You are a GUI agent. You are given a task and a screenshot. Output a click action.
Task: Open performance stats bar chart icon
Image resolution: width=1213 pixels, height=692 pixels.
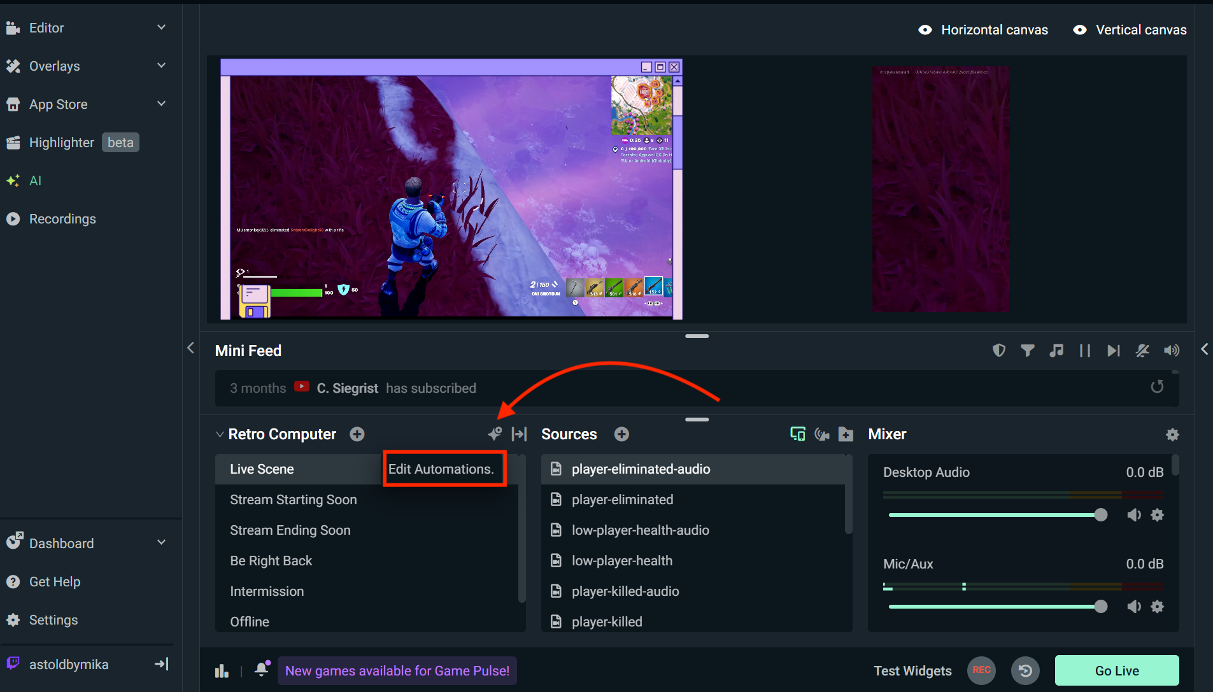pyautogui.click(x=222, y=671)
